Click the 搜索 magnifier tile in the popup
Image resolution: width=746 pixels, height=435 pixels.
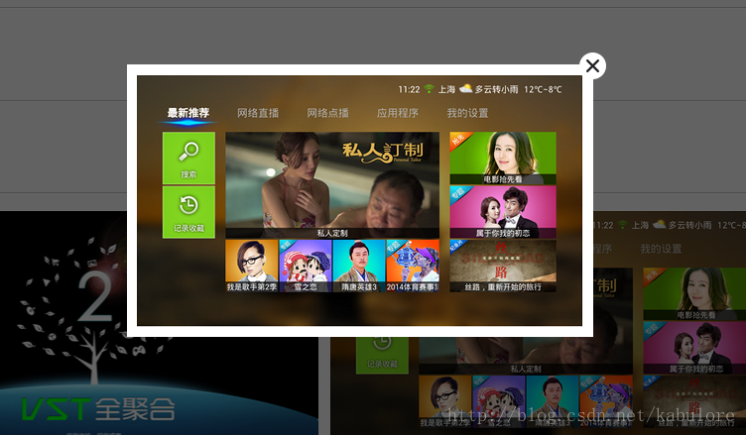(188, 158)
